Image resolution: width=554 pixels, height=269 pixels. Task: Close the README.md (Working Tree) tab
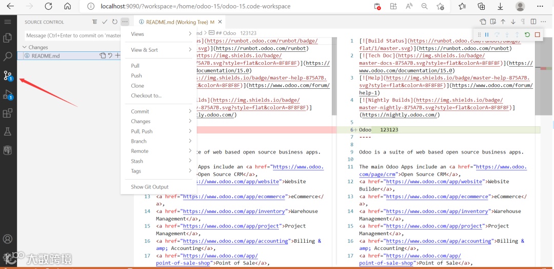coord(220,22)
